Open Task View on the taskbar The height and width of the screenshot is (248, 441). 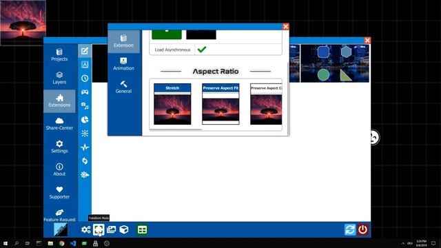point(28,243)
